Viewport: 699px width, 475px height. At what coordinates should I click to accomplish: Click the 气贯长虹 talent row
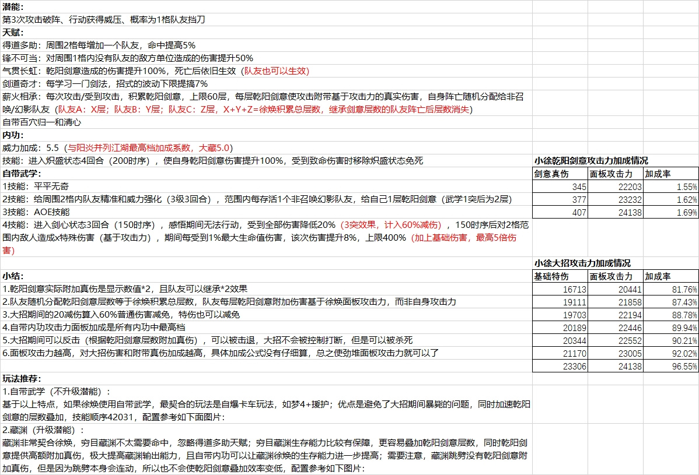266,71
